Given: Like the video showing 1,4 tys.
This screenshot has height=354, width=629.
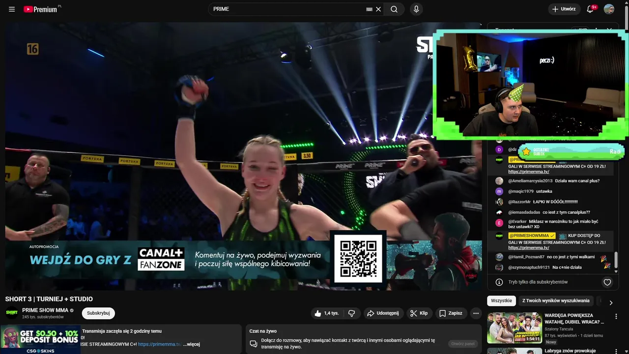Looking at the screenshot, I should 326,313.
